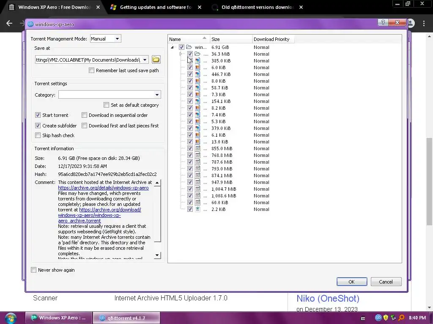Click the file icon in the 446.7 KiB row
The width and height of the screenshot is (433, 324).
(x=197, y=74)
